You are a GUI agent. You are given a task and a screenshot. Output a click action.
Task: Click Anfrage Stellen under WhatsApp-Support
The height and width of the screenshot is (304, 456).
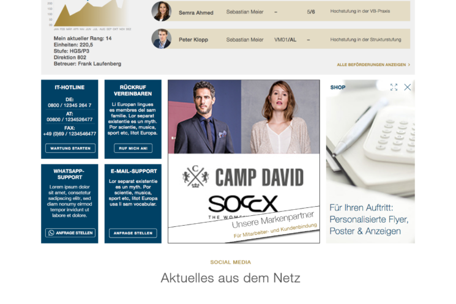(70, 233)
